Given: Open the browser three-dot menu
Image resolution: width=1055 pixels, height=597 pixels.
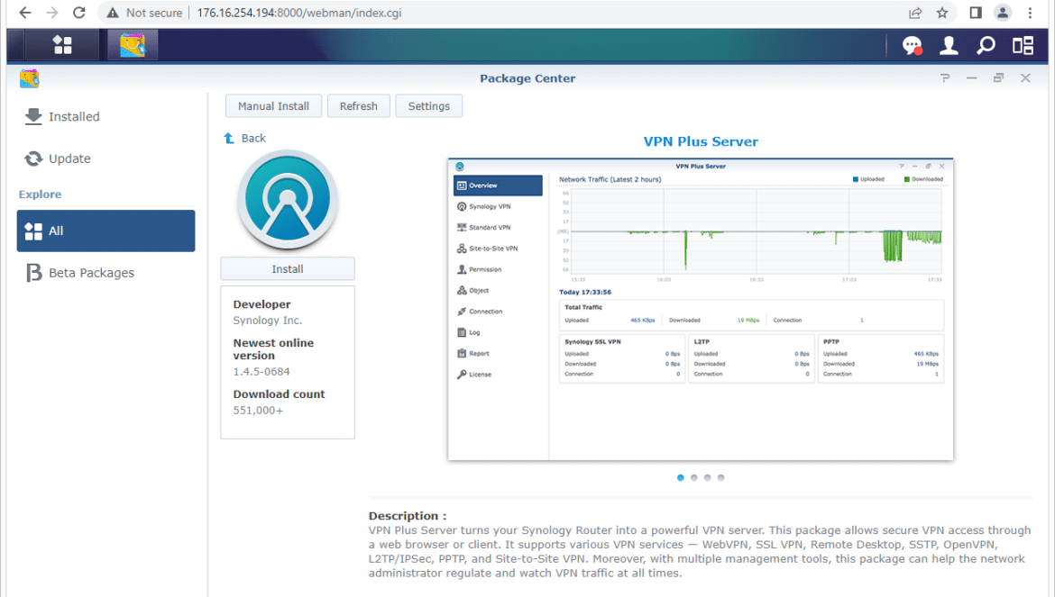Looking at the screenshot, I should click(1030, 13).
